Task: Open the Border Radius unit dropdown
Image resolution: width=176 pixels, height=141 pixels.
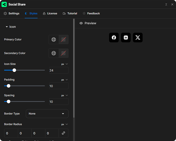Action: 65,124
